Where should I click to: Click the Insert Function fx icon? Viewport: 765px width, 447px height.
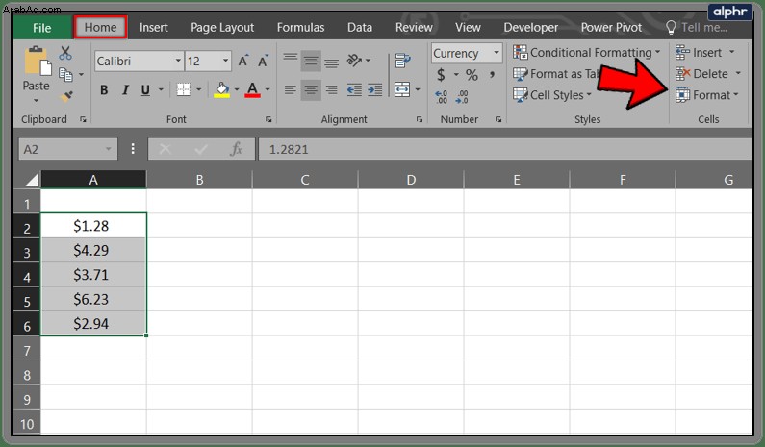(236, 149)
